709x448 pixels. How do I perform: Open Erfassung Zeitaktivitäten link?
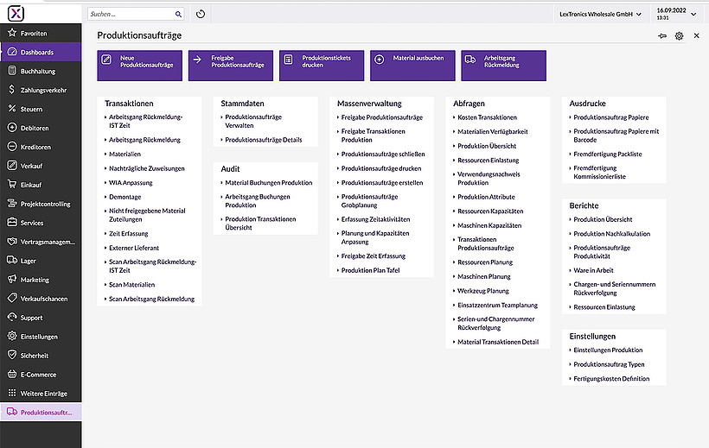pyautogui.click(x=375, y=219)
